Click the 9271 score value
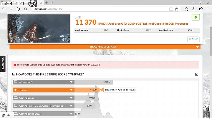Image resolution: width=212 pixels, height=119 pixels. pos(90,106)
